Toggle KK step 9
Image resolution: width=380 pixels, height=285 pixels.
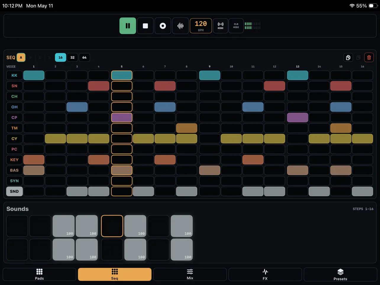(210, 75)
